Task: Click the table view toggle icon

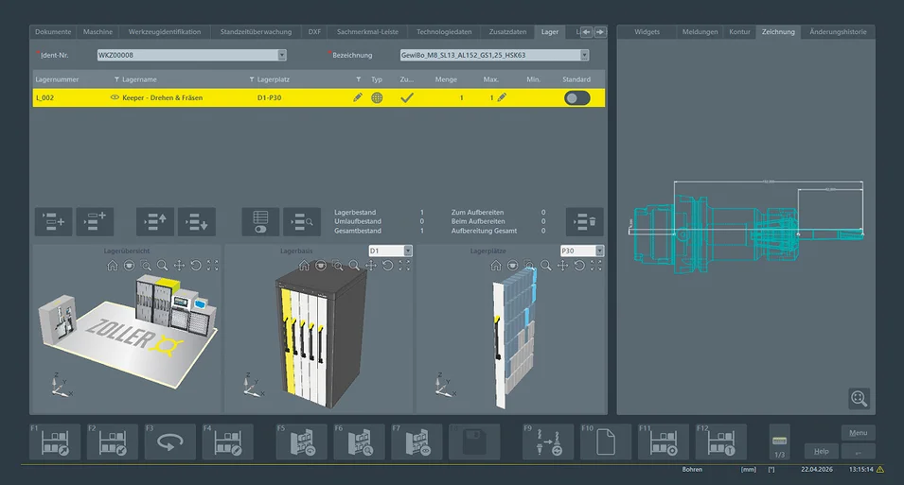Action: 260,222
